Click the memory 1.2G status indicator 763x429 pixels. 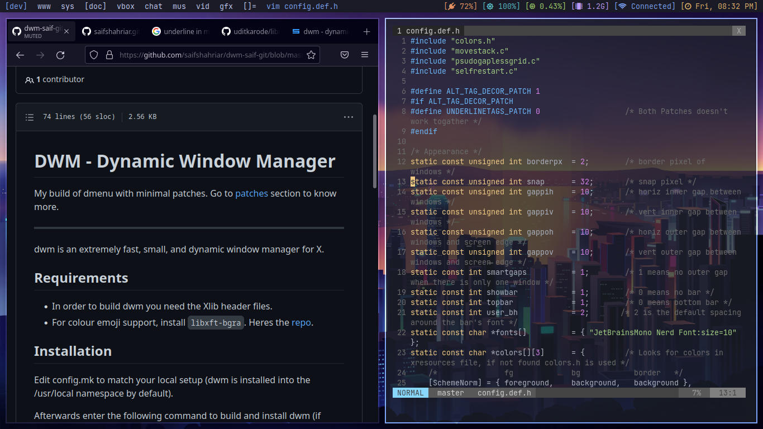591,6
